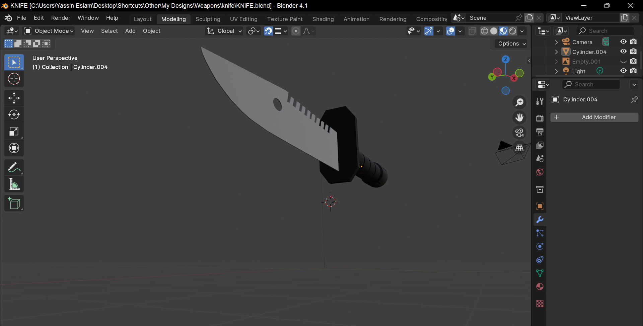
Task: Select the Add Cube tool
Action: point(14,203)
